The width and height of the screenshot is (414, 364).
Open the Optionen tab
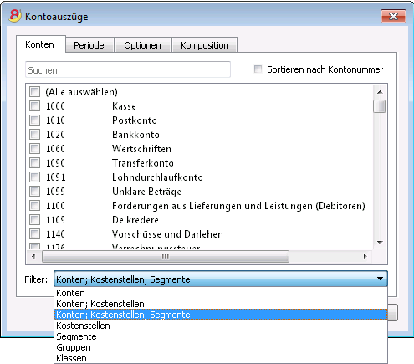pyautogui.click(x=142, y=45)
